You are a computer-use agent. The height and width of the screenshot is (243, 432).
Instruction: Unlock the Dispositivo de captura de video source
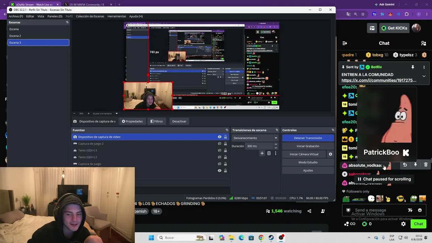[x=225, y=137]
